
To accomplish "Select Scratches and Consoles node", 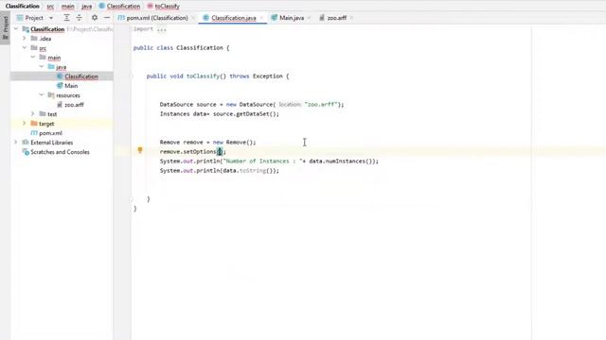I will click(60, 152).
